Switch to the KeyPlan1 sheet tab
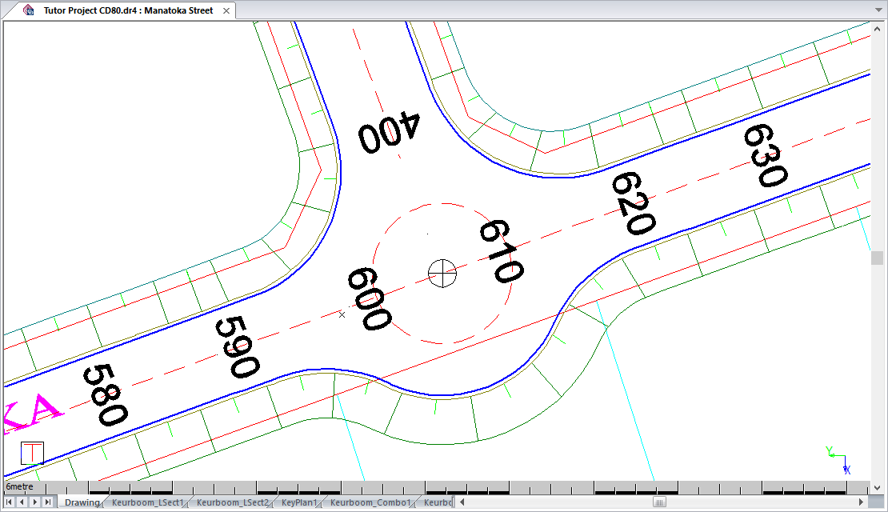 pyautogui.click(x=299, y=502)
